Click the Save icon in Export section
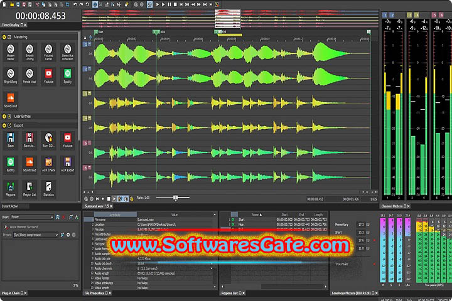452x301 pixels. pyautogui.click(x=11, y=140)
